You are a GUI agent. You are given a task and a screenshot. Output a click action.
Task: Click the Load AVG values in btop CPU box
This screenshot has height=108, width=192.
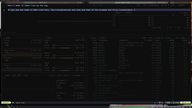pyautogui.click(x=178, y=28)
